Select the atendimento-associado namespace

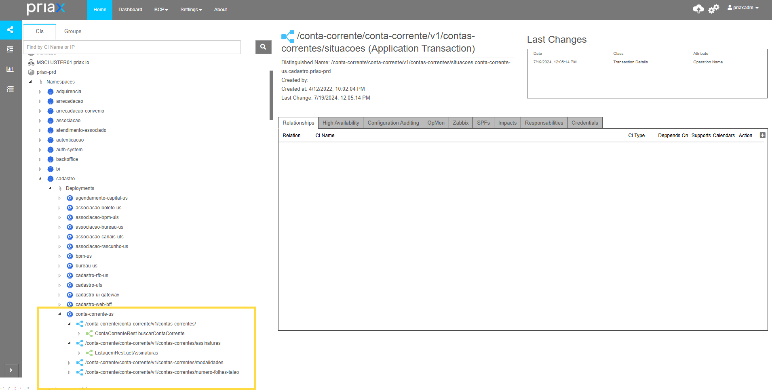pos(81,130)
